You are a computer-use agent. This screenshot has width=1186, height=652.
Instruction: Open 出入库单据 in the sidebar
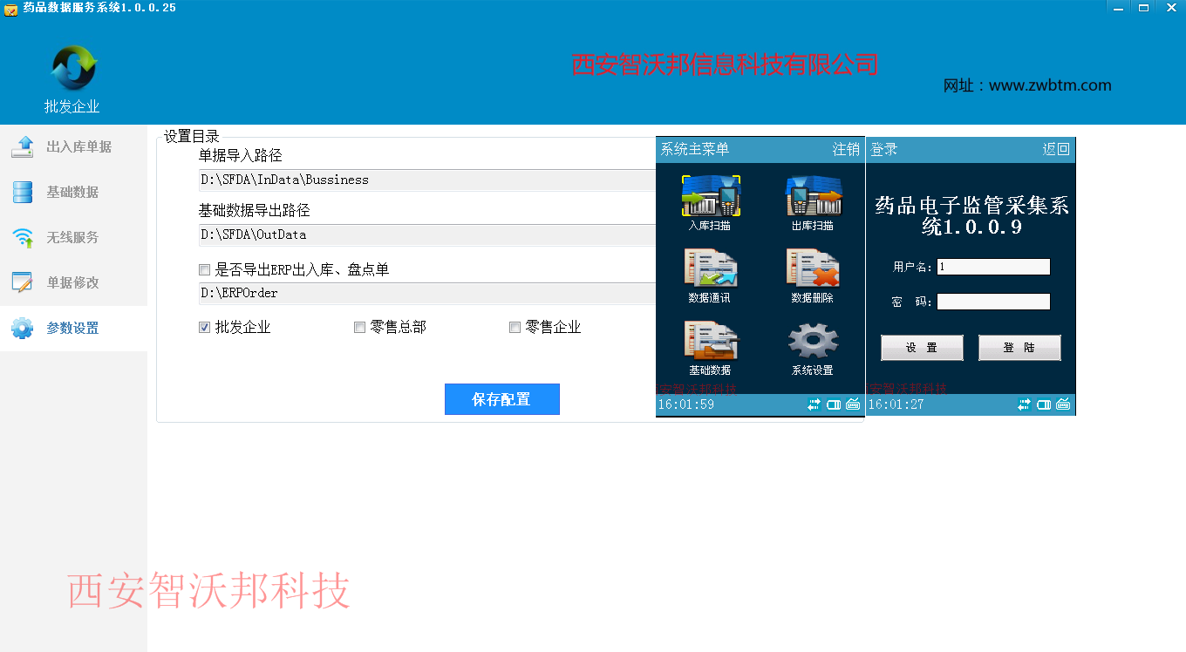click(73, 147)
